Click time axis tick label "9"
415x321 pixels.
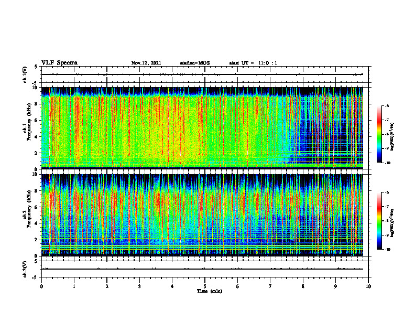point(335,286)
